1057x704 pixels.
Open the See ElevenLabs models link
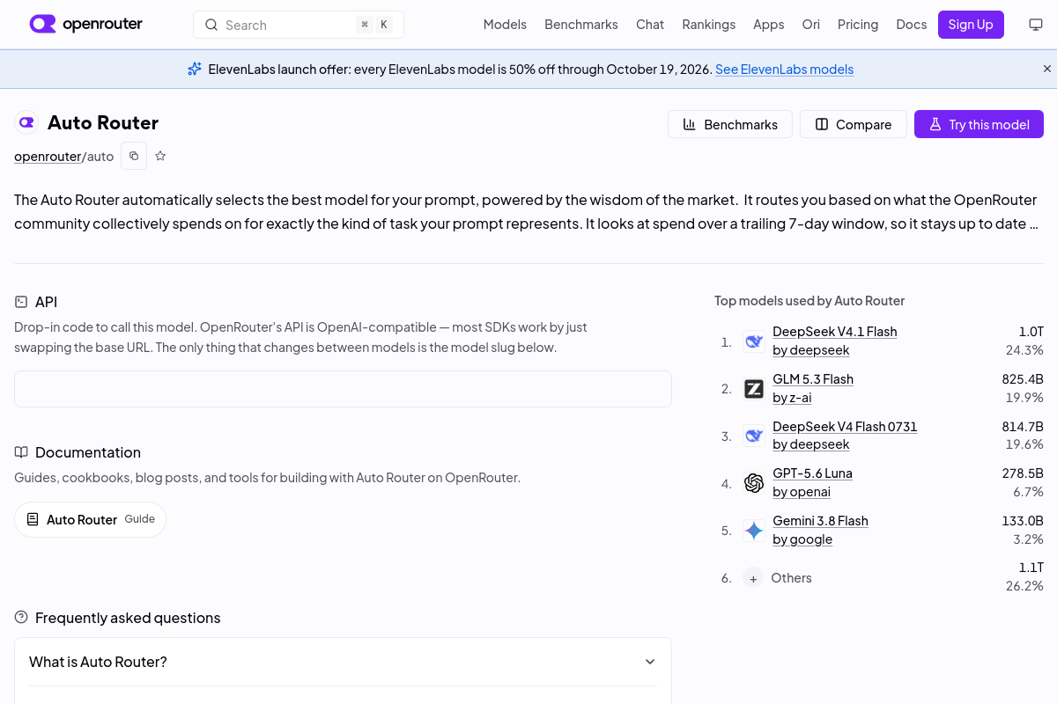tap(784, 70)
